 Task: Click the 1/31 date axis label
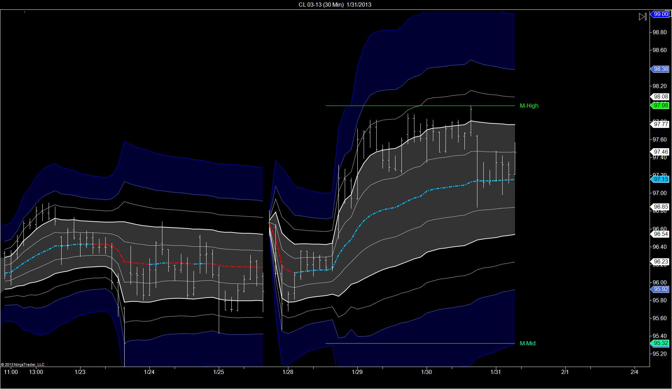(x=496, y=372)
